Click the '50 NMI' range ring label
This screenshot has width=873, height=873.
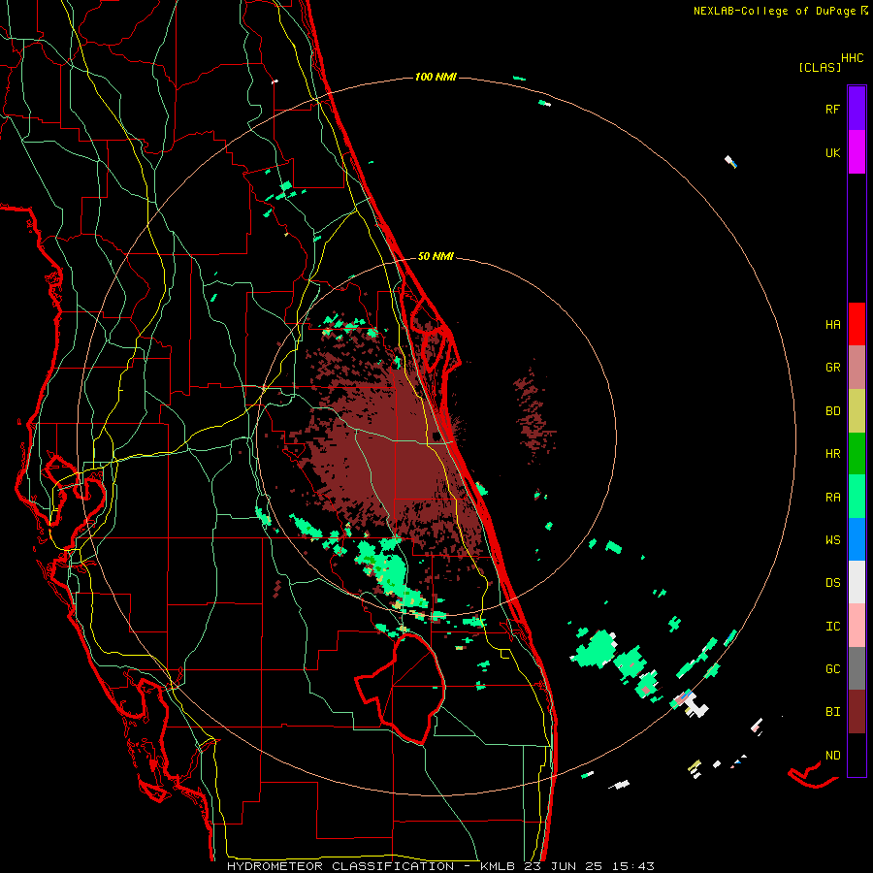coord(436,256)
